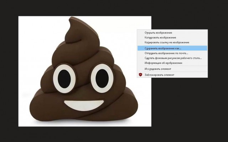Viewport: 228px width, 142px height.
Task: Click the uBlock shield icon
Action: pos(140,75)
